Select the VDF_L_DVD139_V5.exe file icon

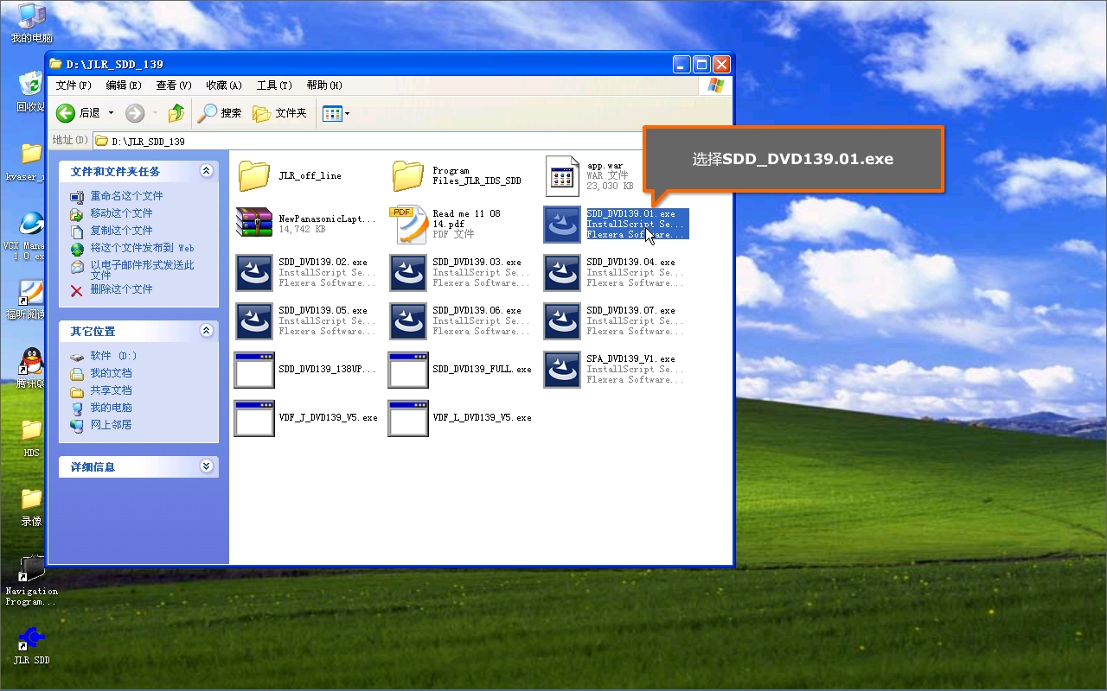pyautogui.click(x=408, y=418)
